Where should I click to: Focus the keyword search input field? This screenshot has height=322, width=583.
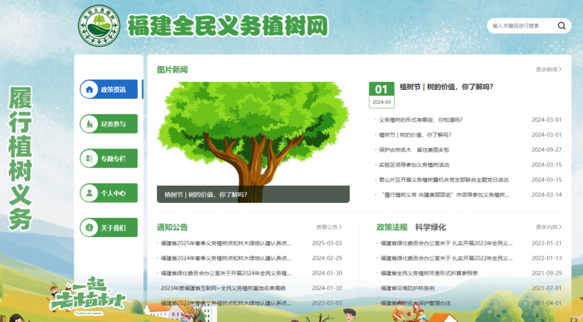tap(523, 26)
